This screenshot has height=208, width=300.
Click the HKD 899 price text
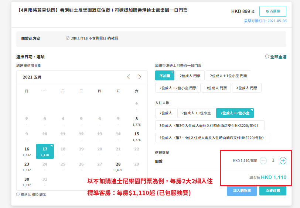241,11
